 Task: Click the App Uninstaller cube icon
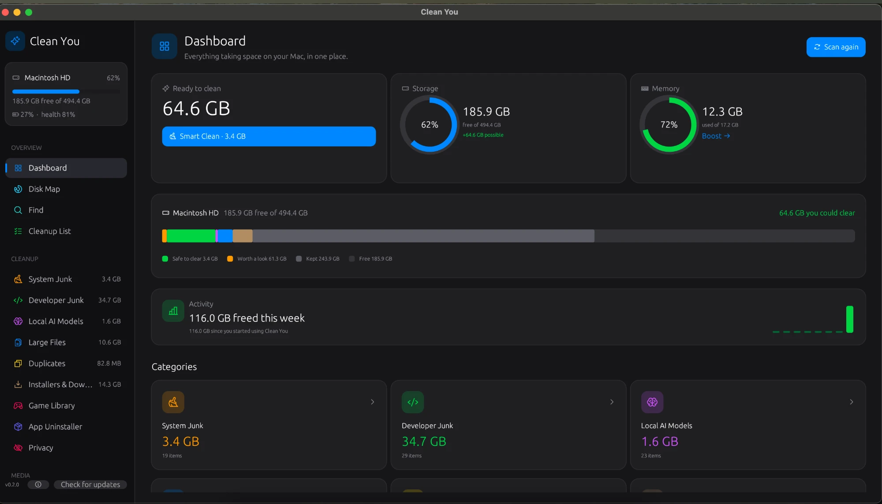coord(18,427)
